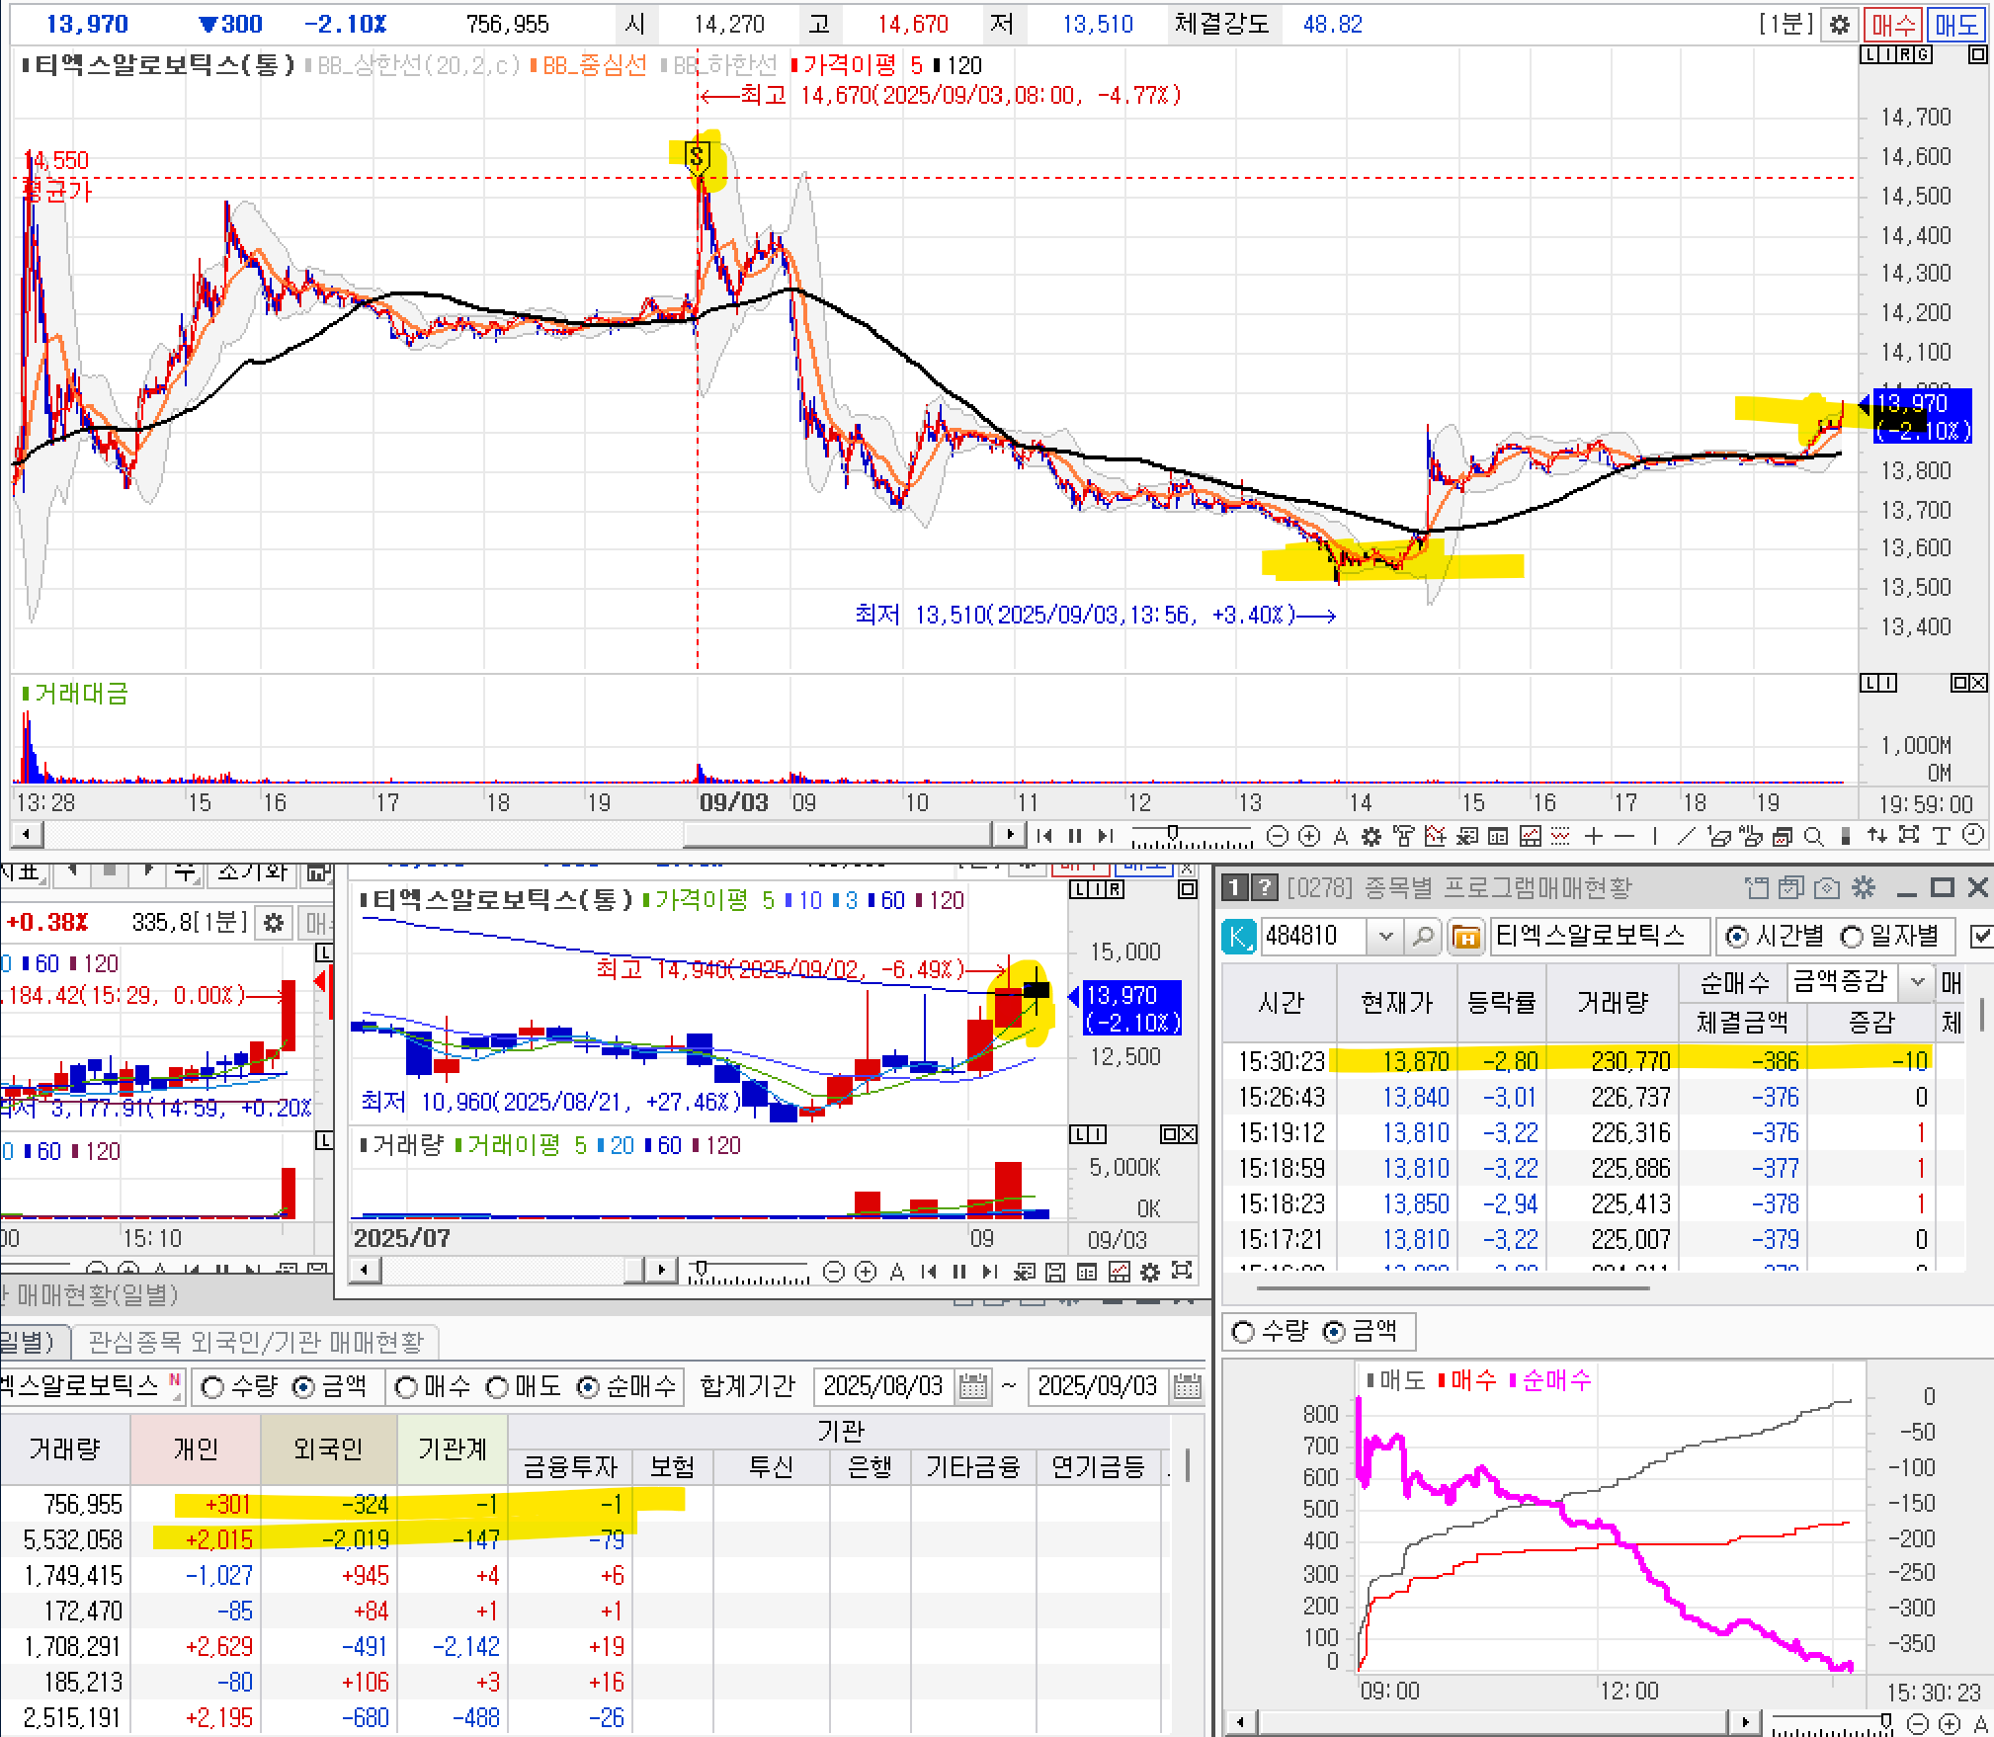Click the main chart zoom slider handle
1994x1737 pixels.
coord(1173,833)
